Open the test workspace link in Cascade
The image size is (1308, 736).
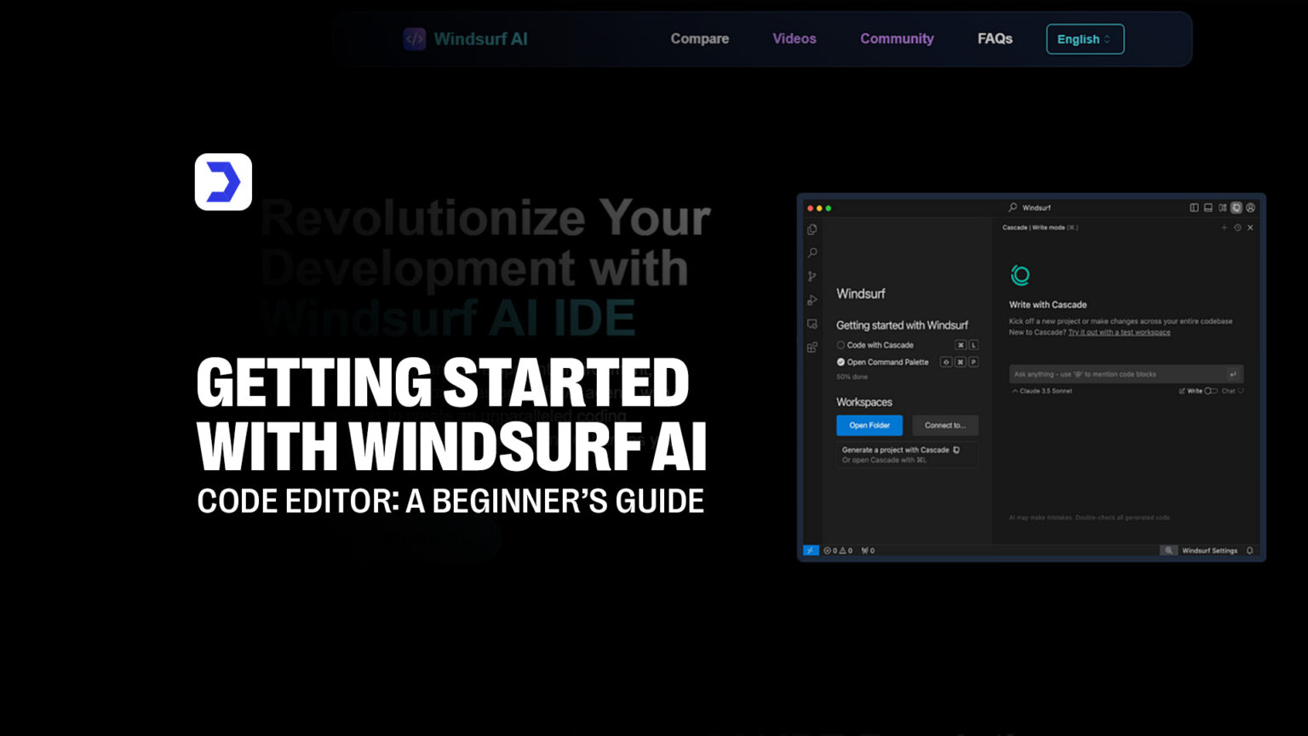tap(1118, 332)
